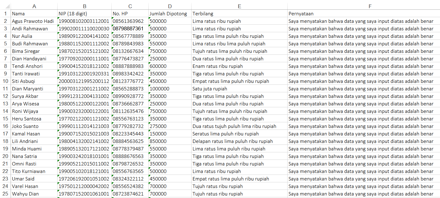440x198 pixels.
Task: Click 'Delapan ratus lima puluh ribu rupiah'
Action: 239,141
